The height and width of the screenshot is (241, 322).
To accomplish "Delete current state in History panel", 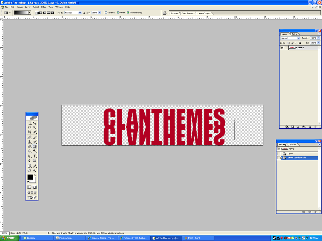I will point(315,212).
